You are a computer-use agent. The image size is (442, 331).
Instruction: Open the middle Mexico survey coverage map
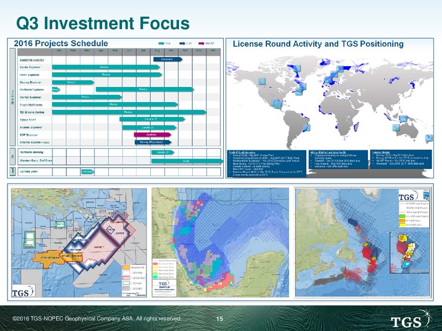click(x=220, y=242)
